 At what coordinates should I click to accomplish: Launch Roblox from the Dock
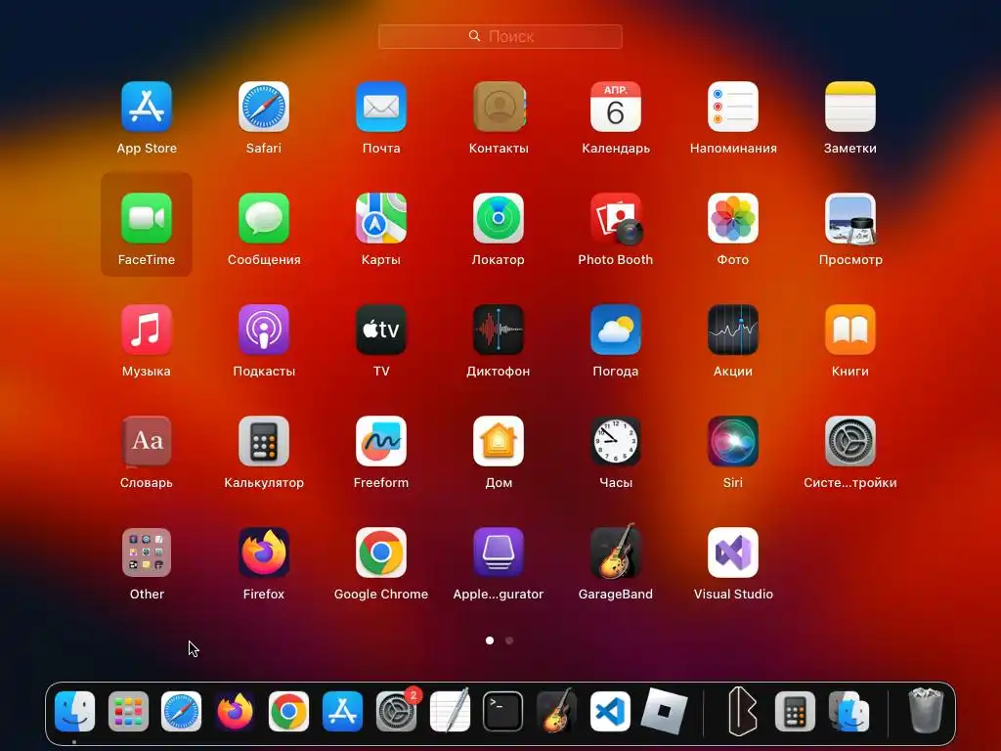[x=664, y=712]
